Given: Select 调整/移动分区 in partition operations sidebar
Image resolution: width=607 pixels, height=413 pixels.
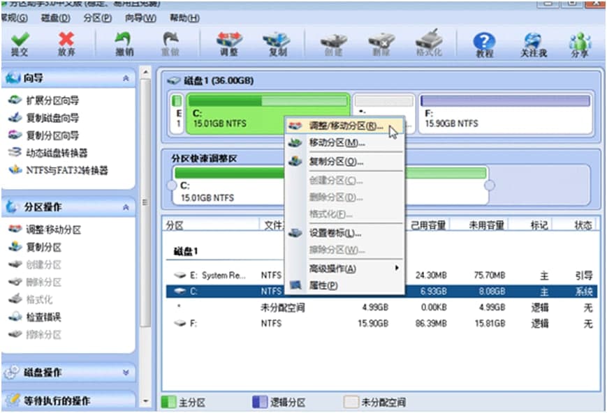Looking at the screenshot, I should 45,230.
